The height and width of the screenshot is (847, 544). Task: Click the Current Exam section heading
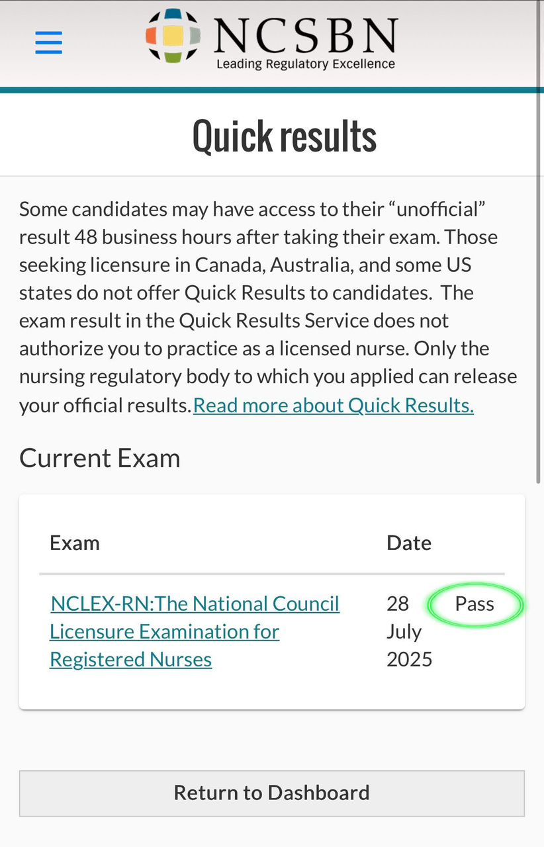tap(100, 458)
